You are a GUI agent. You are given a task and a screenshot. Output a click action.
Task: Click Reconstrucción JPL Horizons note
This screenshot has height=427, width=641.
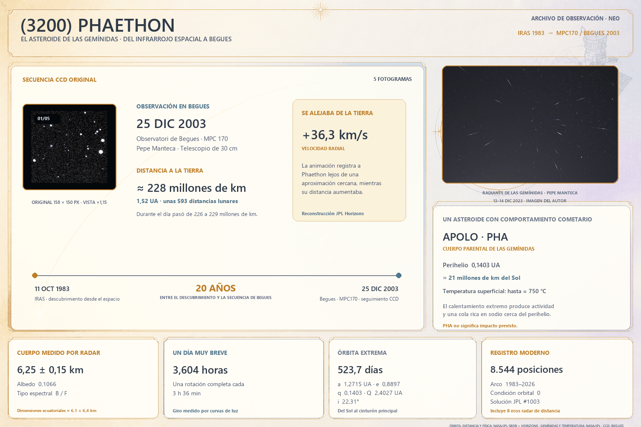[x=333, y=213]
